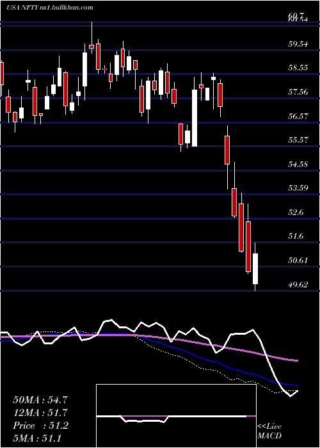The height and width of the screenshot is (448, 320).
Task: Click the '<<Live MACD' label
Action: click(x=269, y=431)
